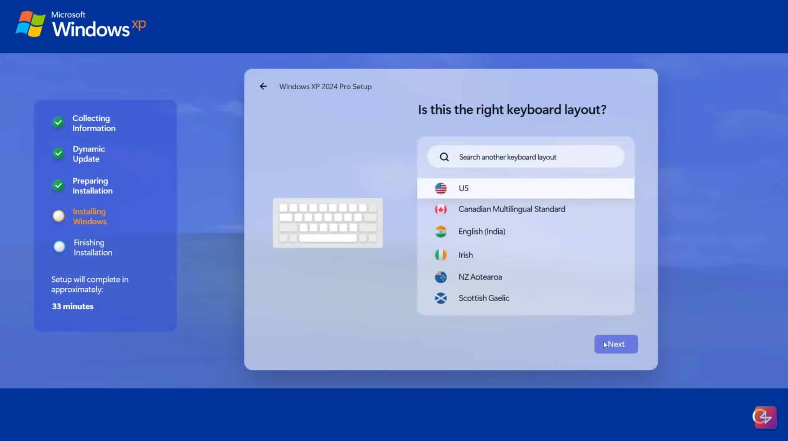
Task: Click the Preparing Installation step label
Action: 93,186
